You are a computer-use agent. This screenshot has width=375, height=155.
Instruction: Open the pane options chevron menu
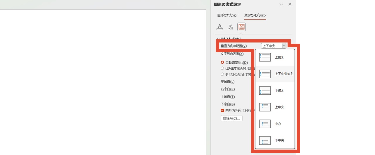point(282,4)
